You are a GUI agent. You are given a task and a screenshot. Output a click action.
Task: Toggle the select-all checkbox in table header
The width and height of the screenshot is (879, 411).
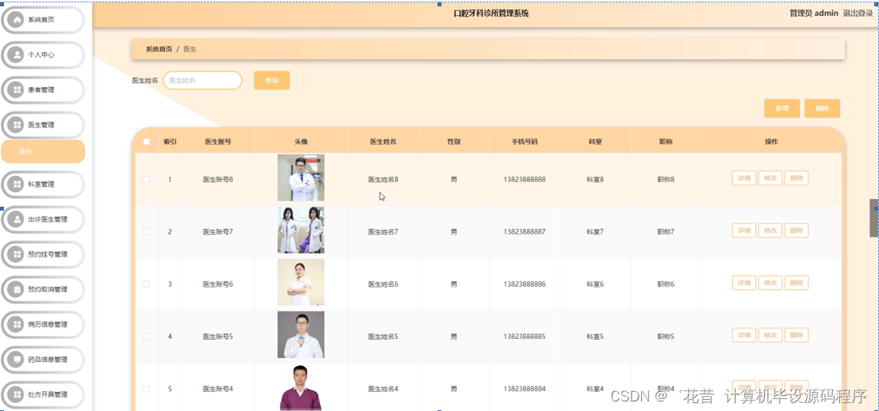[147, 142]
